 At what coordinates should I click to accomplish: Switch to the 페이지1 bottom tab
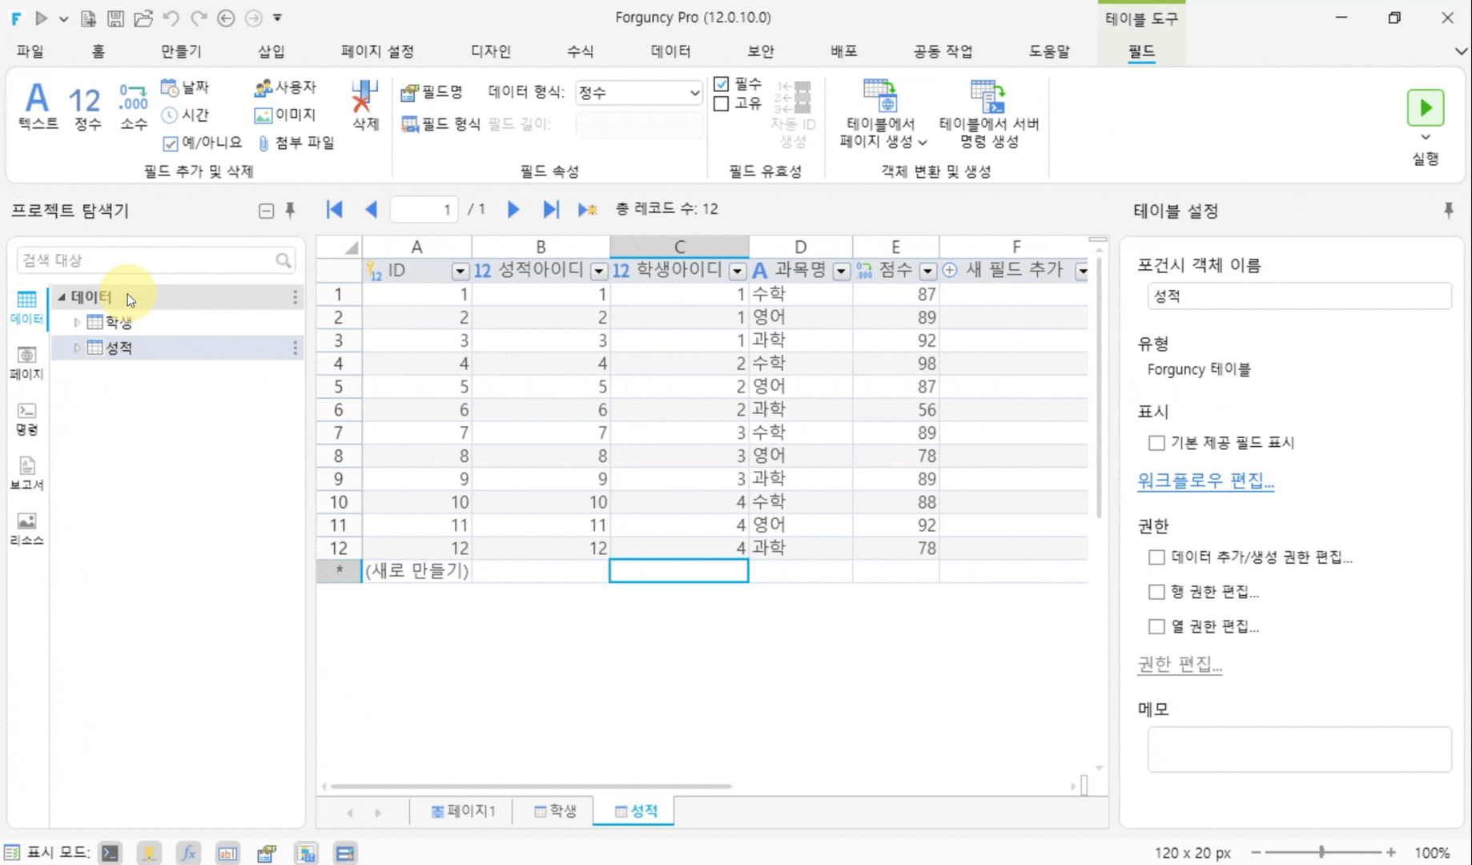tap(463, 811)
